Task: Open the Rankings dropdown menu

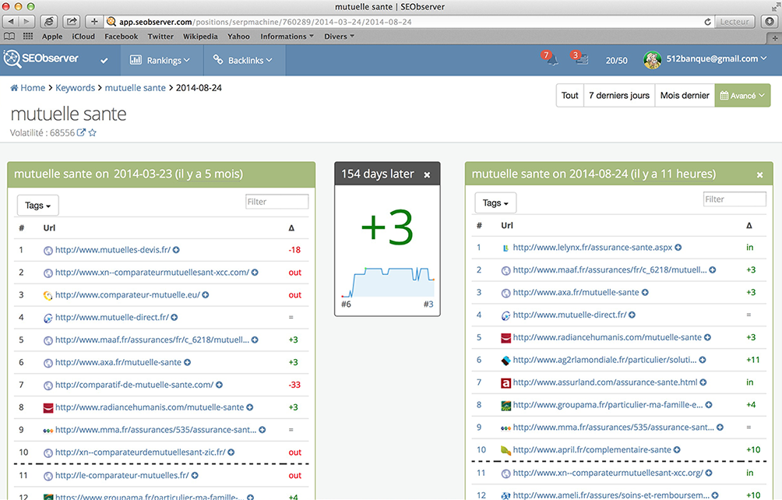Action: [160, 60]
